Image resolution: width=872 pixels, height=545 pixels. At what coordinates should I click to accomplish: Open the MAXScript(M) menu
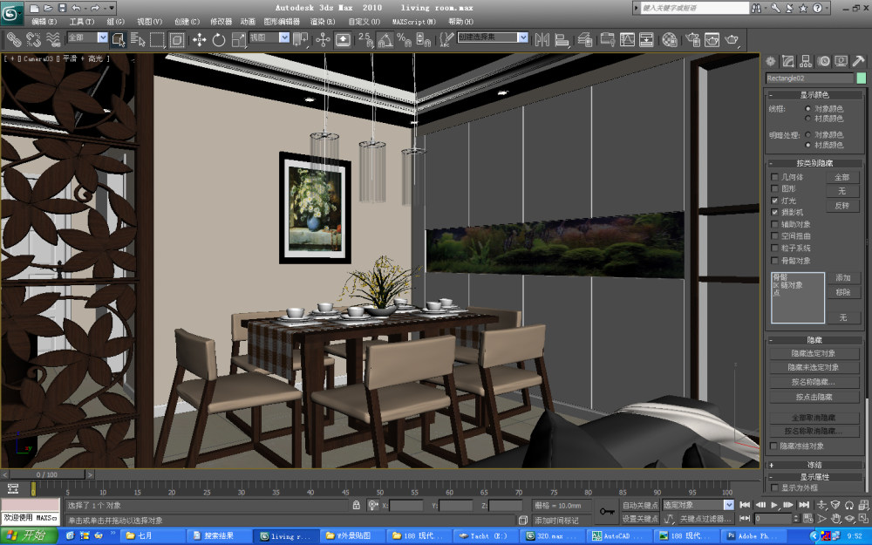[414, 22]
